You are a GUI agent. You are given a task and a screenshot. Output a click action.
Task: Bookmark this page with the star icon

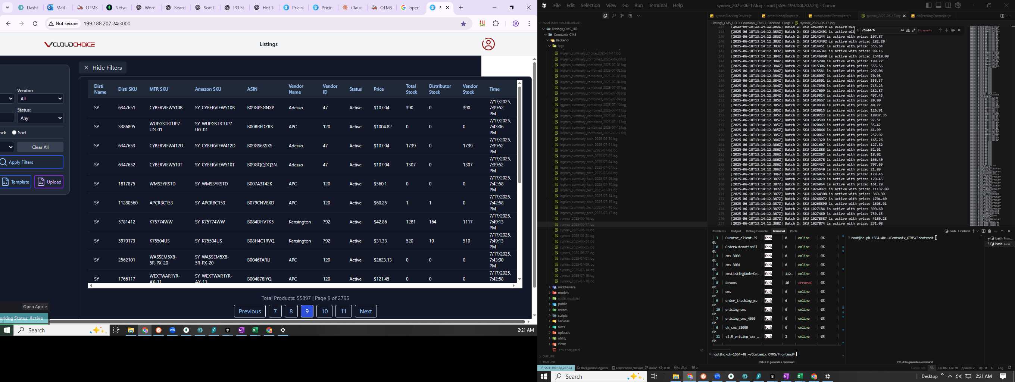pyautogui.click(x=463, y=24)
